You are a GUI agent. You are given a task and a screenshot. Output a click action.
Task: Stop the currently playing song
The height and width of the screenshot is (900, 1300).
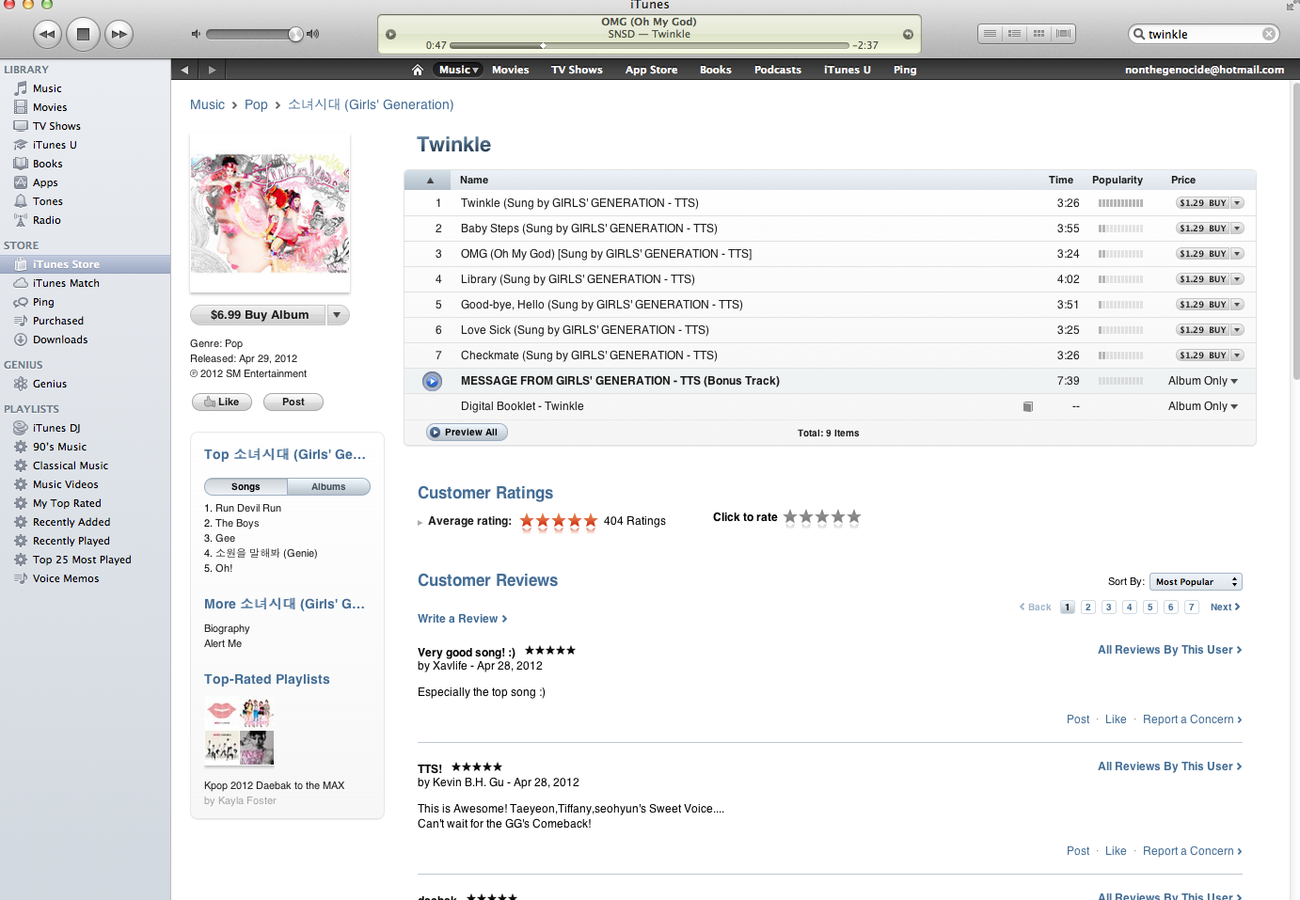click(83, 34)
